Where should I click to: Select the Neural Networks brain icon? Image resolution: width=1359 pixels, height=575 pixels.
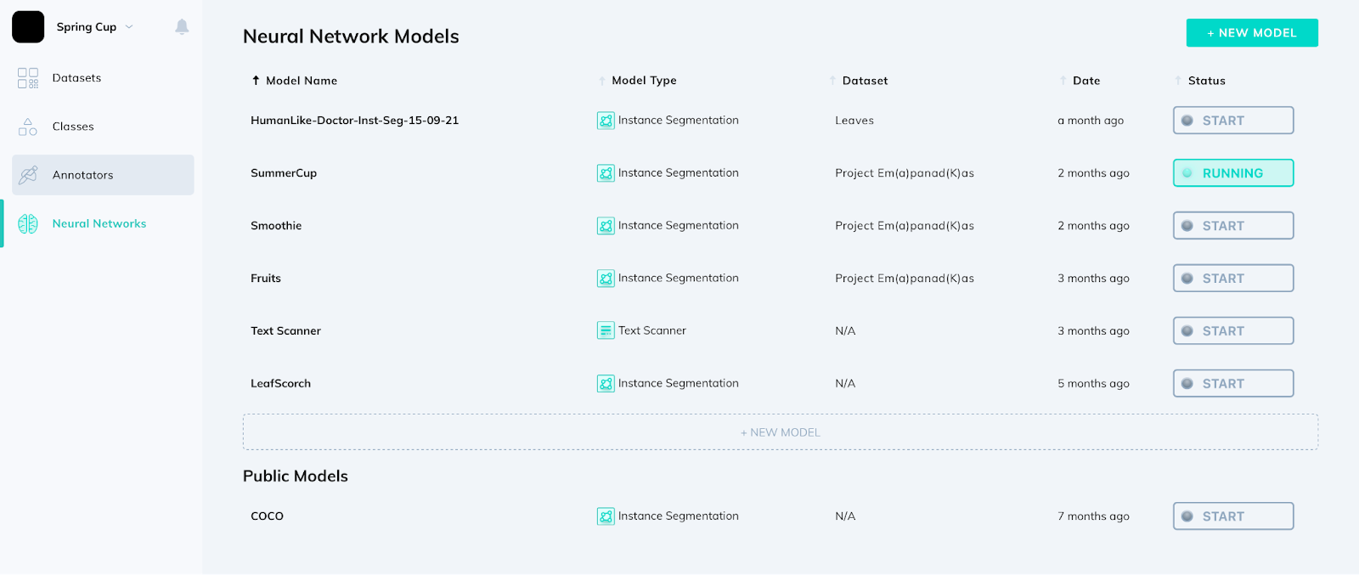26,223
